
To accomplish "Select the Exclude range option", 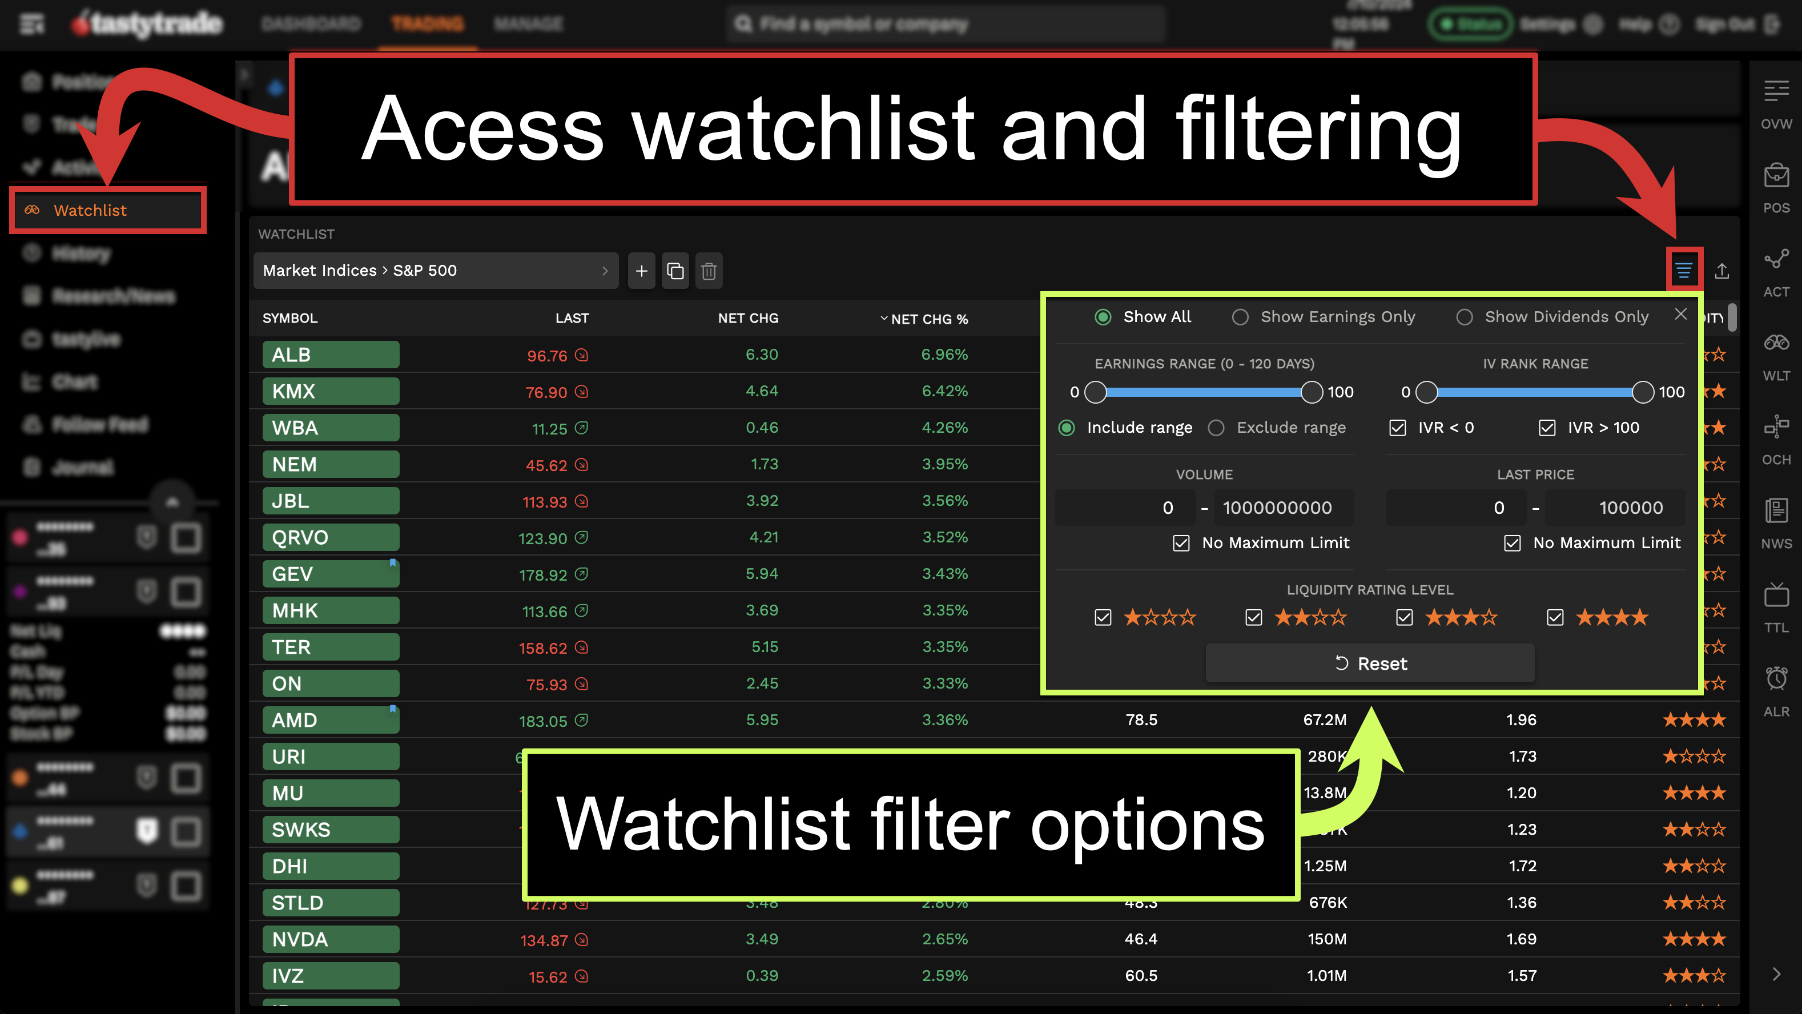I will 1217,427.
